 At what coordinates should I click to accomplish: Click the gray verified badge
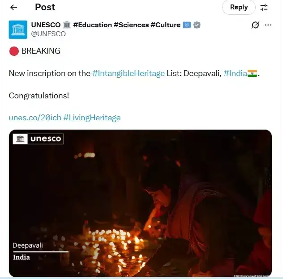pyautogui.click(x=197, y=25)
